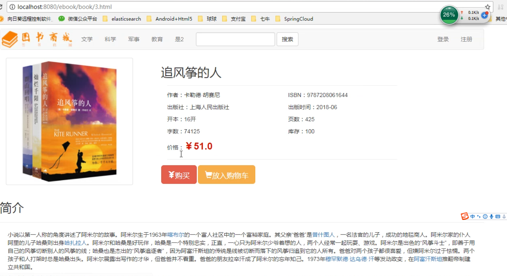Viewport: 507px width, 276px height.
Task: Click the 字数：74125 text
Action: 183,131
